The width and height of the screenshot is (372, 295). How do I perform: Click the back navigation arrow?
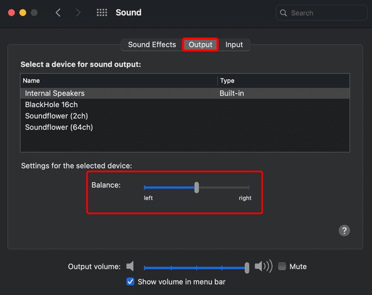click(x=58, y=13)
